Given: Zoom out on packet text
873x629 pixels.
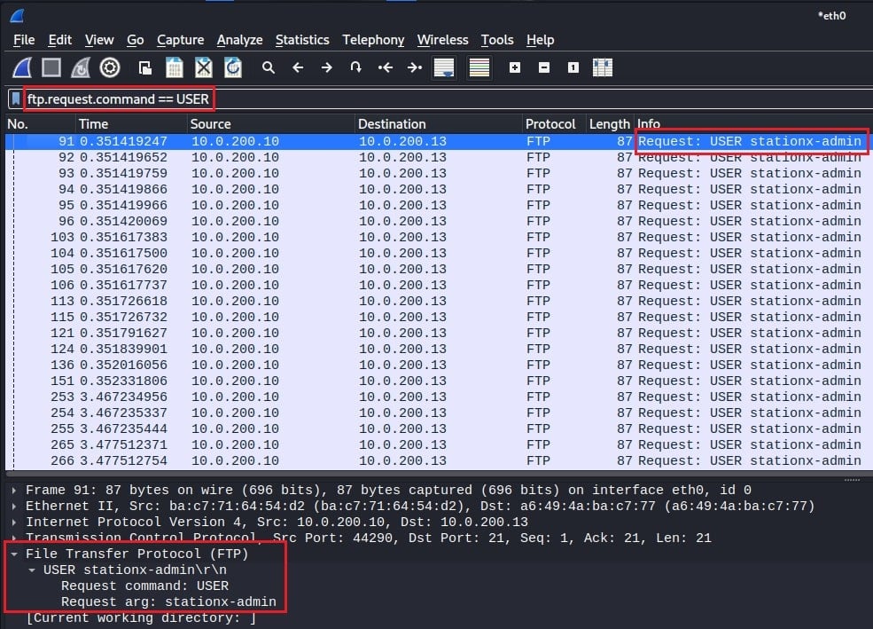Looking at the screenshot, I should coord(544,68).
